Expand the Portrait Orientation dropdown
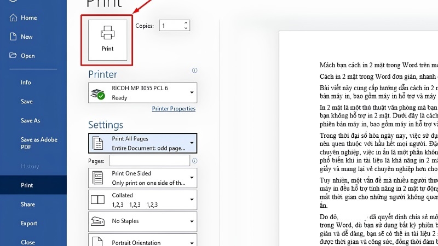Viewport: 438px width, 246px height. 142,240
